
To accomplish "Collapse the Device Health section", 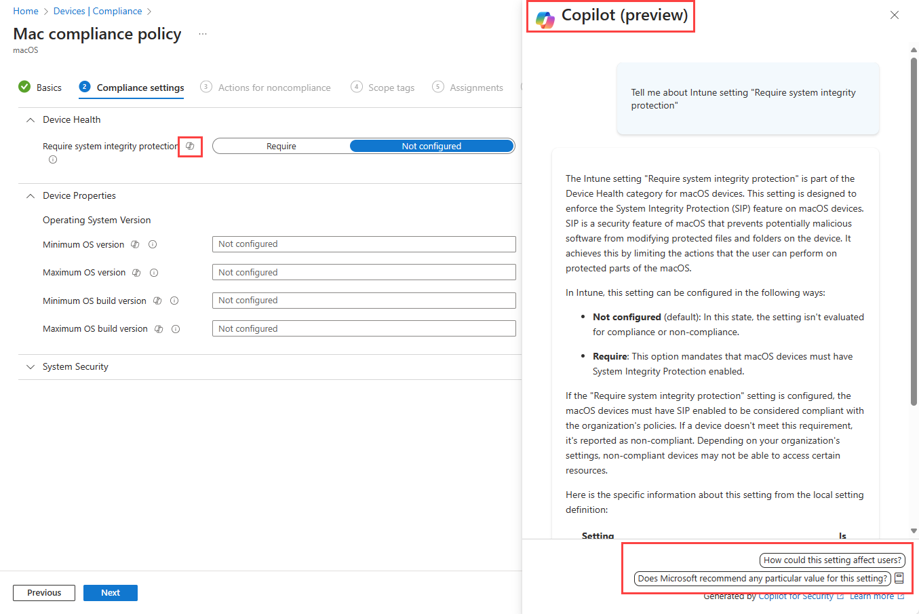I will point(31,120).
